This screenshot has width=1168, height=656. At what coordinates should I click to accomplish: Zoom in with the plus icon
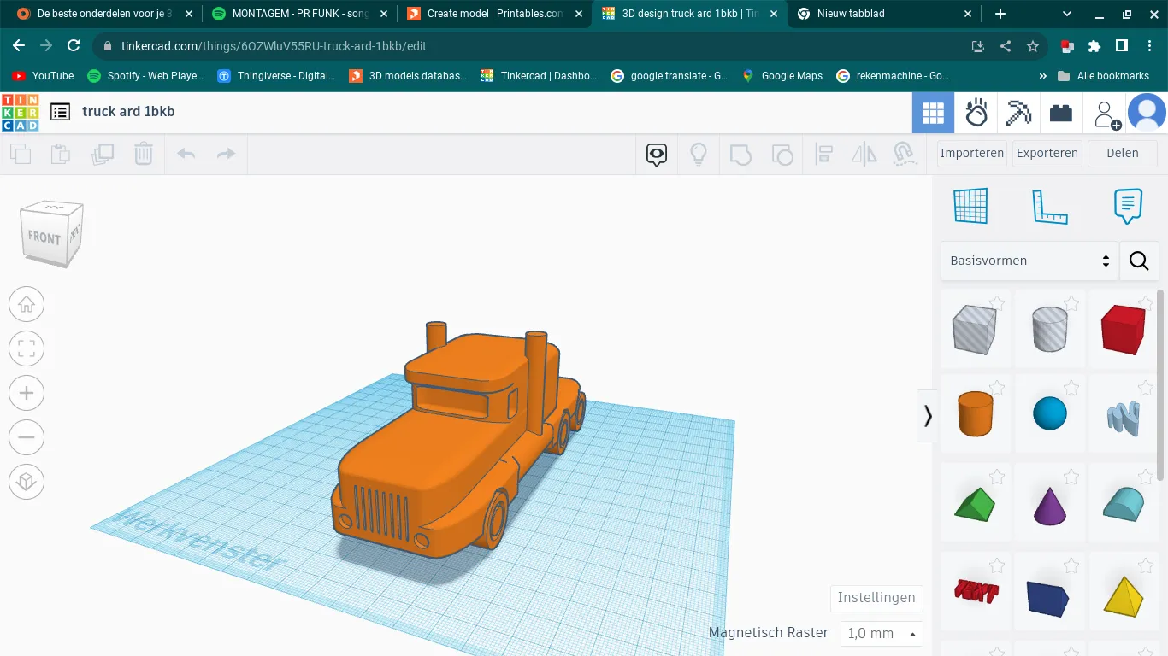[27, 393]
